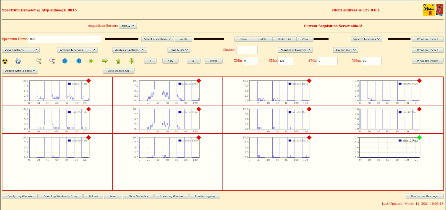Image resolution: width=446 pixels, height=210 pixels.
Task: Click the yellow radiation symbol icon
Action: point(5,61)
